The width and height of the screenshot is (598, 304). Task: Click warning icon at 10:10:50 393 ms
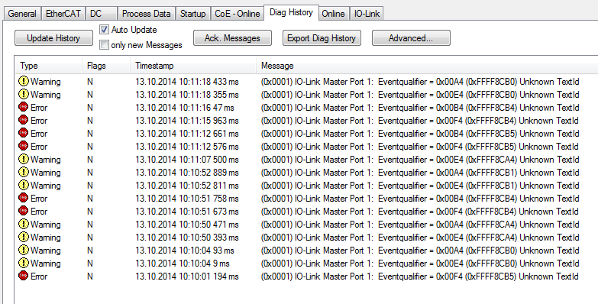(23, 237)
